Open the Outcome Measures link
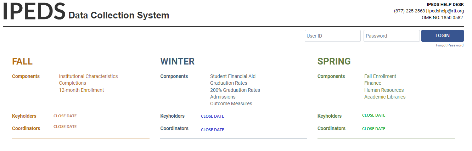This screenshot has height=151, width=472. pyautogui.click(x=231, y=104)
